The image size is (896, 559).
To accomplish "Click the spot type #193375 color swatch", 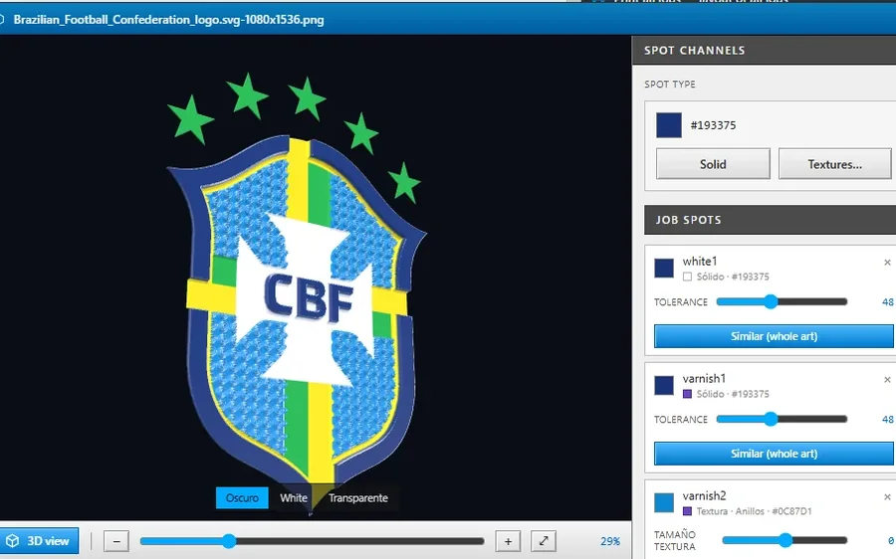I will pos(669,125).
